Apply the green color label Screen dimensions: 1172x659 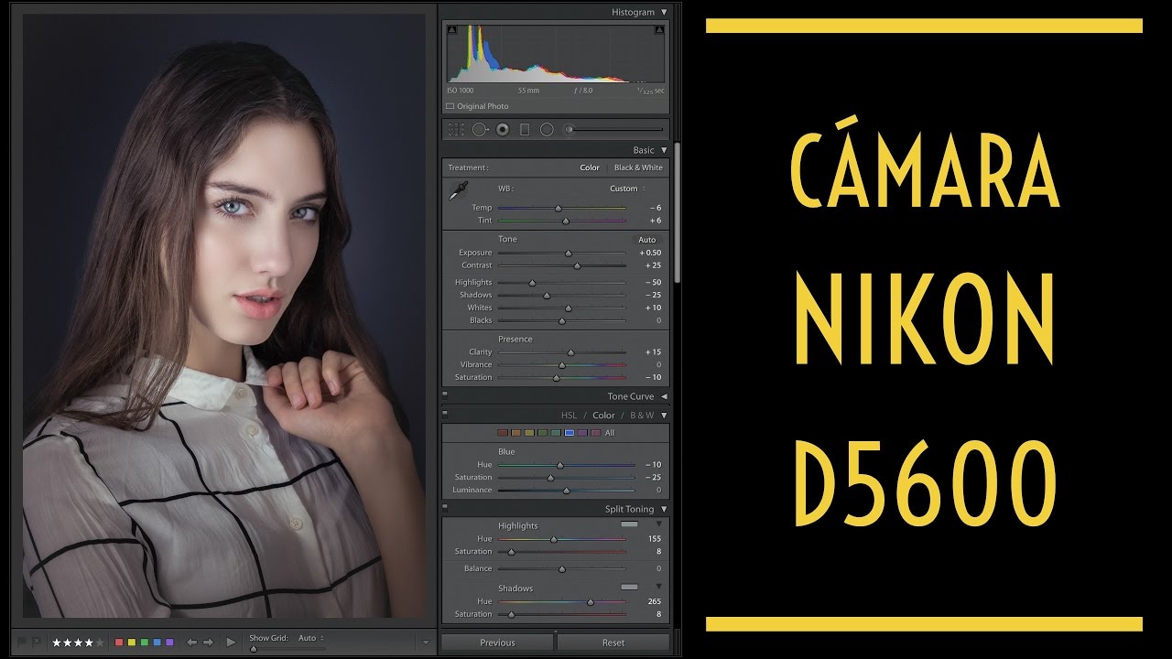(x=145, y=643)
